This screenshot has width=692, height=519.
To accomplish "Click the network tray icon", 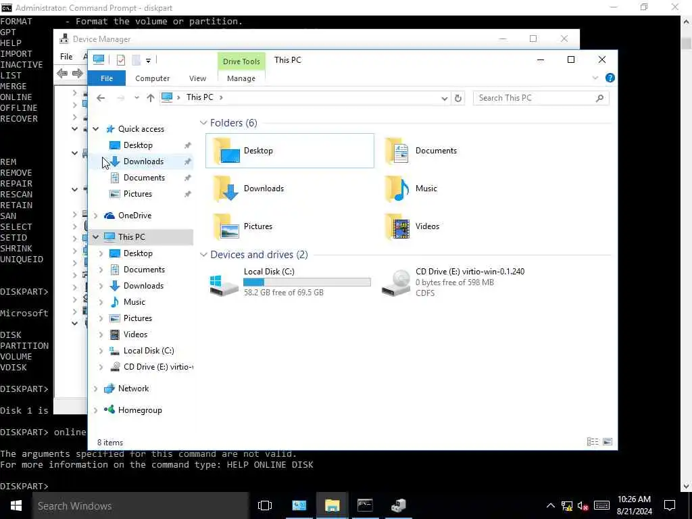I will (x=567, y=505).
